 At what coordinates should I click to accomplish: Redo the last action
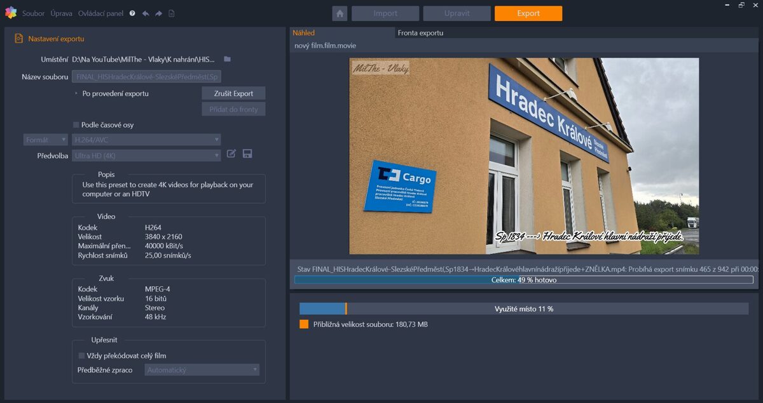pos(158,13)
